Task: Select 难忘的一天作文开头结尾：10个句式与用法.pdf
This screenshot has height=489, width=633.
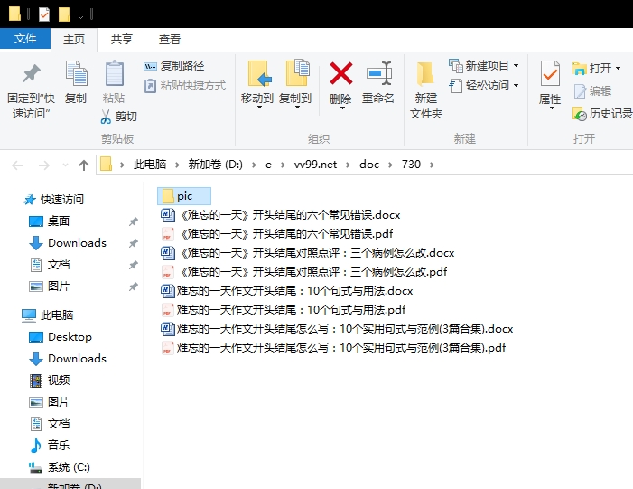Action: point(283,310)
